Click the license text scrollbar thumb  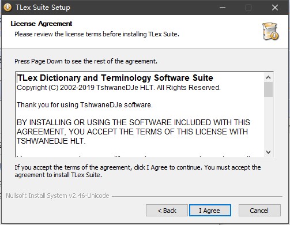(x=268, y=89)
